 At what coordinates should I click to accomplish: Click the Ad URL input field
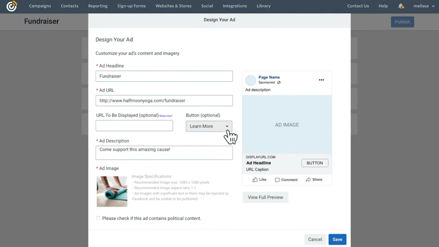click(x=164, y=101)
